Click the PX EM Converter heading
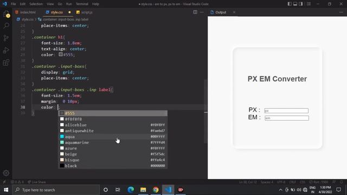347x195 pixels. [x=277, y=79]
